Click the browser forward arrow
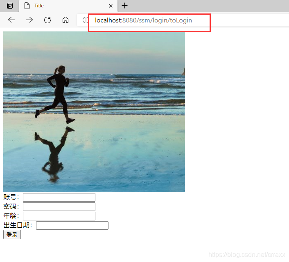 tap(29, 20)
